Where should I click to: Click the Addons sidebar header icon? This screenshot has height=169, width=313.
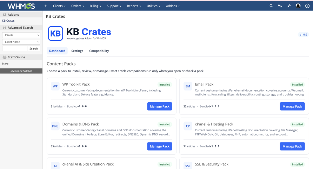(5, 15)
